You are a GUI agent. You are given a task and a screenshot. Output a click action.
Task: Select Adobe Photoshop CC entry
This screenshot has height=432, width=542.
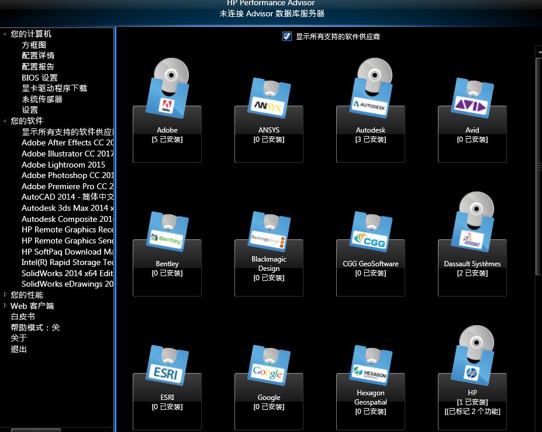pos(67,175)
